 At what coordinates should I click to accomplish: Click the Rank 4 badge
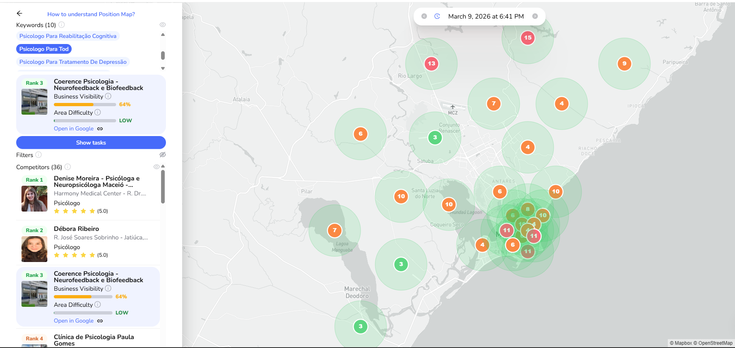point(34,339)
